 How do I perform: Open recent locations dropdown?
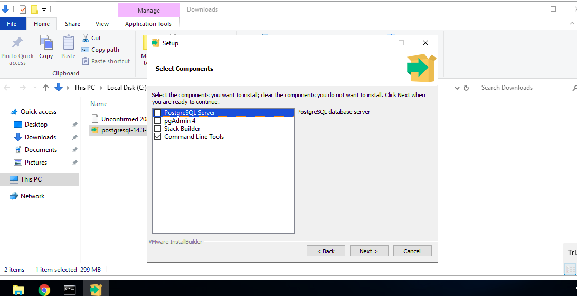click(x=35, y=88)
